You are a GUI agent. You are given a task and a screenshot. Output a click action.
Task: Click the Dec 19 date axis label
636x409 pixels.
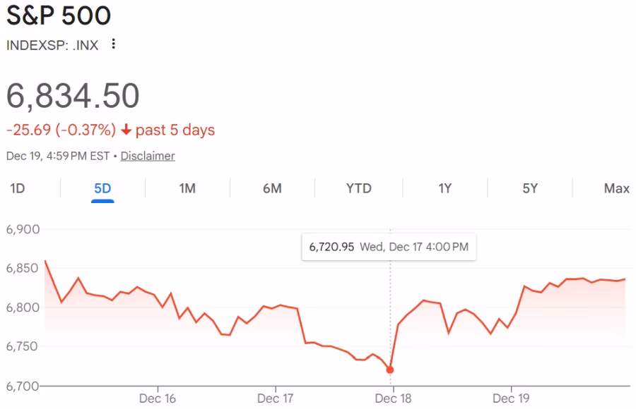pos(511,399)
